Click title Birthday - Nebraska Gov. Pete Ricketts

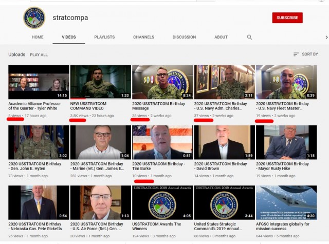[35, 227]
